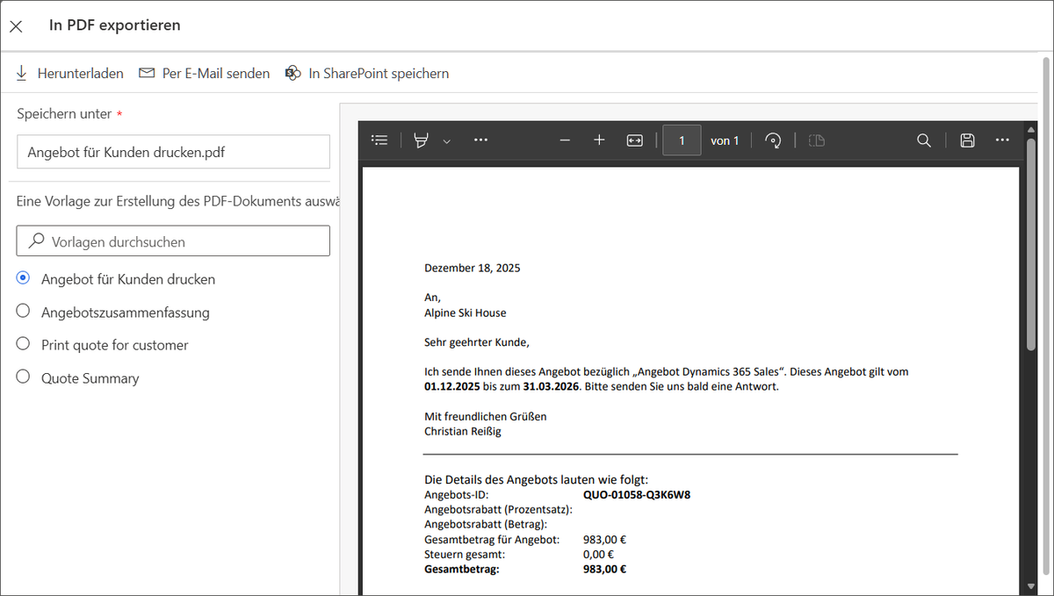Open more tools ellipsis next to highlighter
The width and height of the screenshot is (1054, 596).
click(x=480, y=140)
